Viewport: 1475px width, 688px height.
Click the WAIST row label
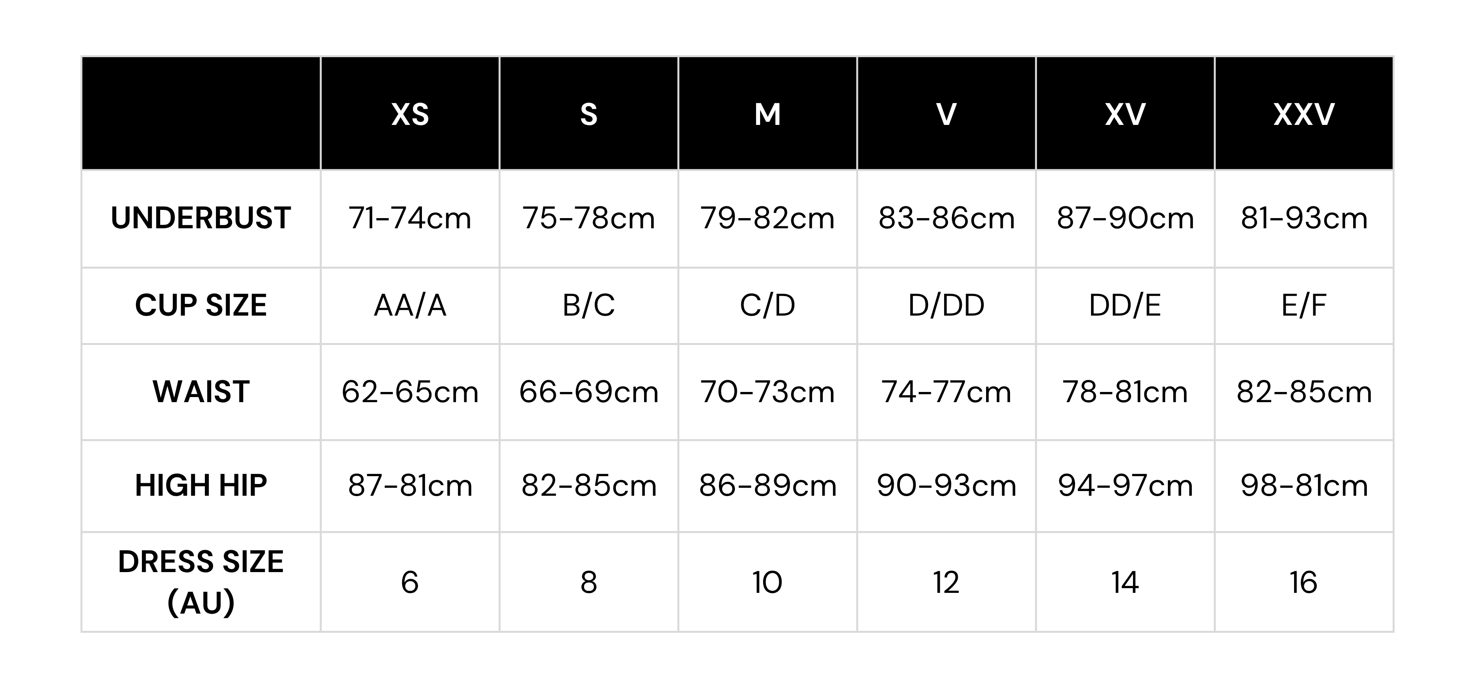pos(201,392)
